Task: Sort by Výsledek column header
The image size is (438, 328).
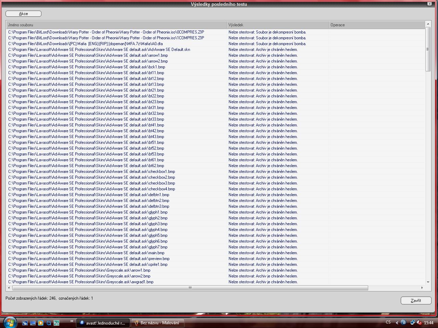Action: pos(277,25)
